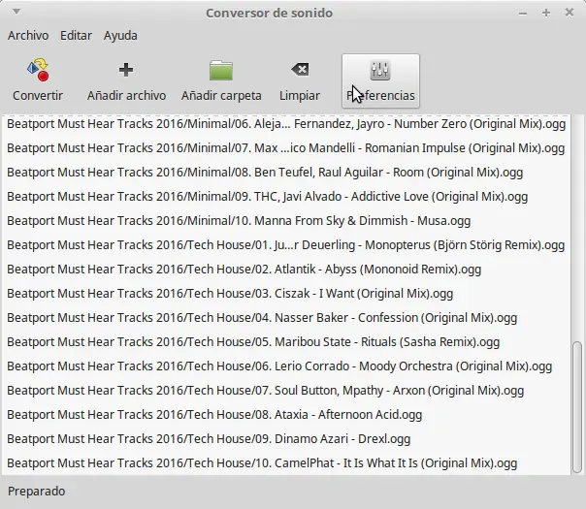Select Manna From Sky & Dimmish - Musa.ogg

point(286,221)
